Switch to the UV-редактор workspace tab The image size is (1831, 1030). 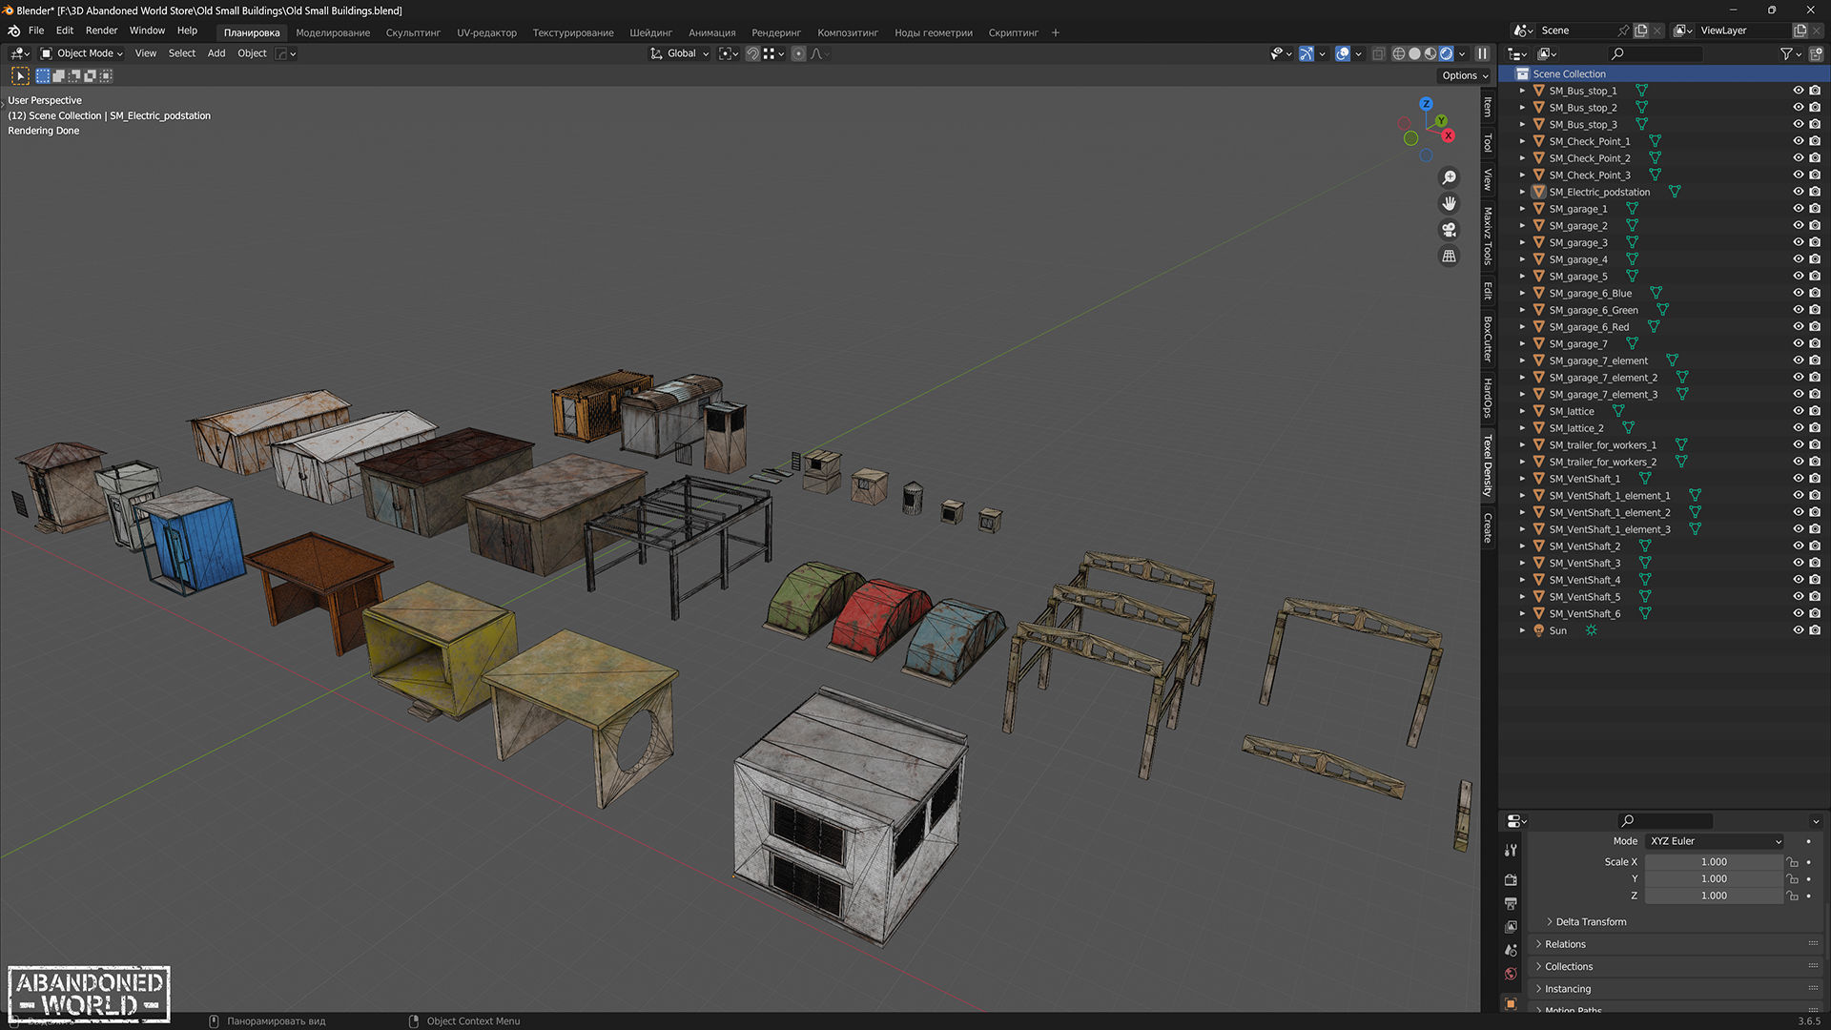(486, 32)
